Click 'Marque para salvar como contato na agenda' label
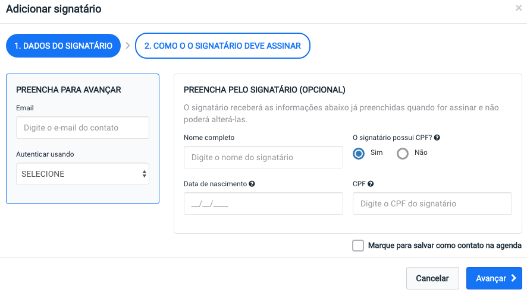The height and width of the screenshot is (296, 527). coord(445,246)
